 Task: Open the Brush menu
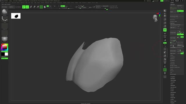6,3
